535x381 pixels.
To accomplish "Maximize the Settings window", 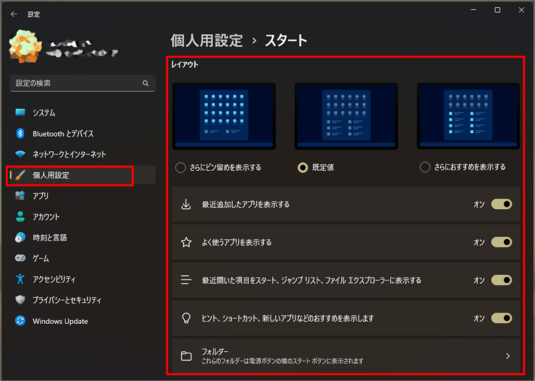I will click(x=498, y=10).
